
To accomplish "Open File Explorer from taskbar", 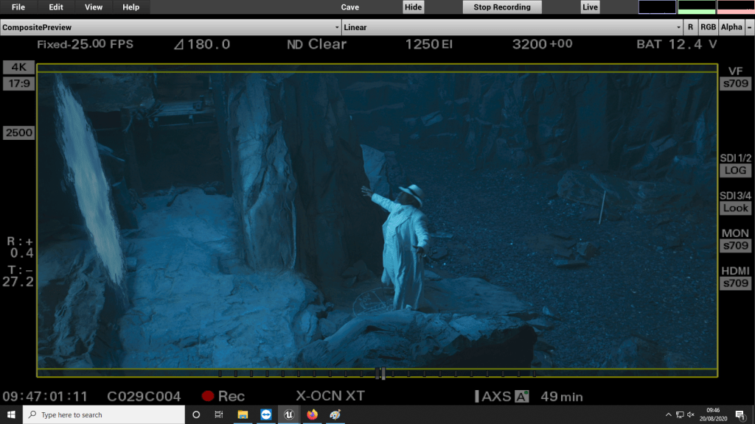I will coord(243,414).
